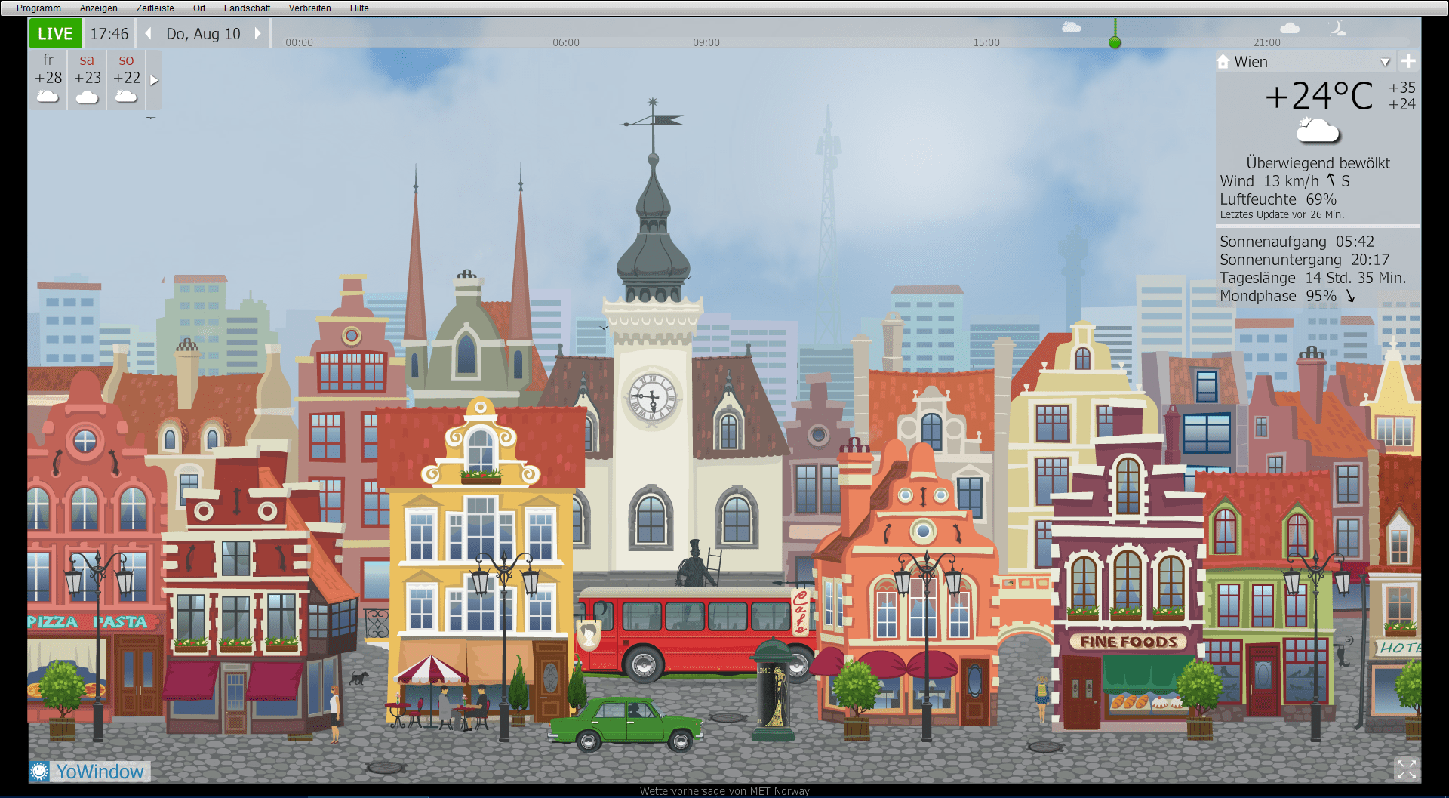Click 21:00 on the timeline
Viewport: 1449px width, 798px height.
point(1267,42)
